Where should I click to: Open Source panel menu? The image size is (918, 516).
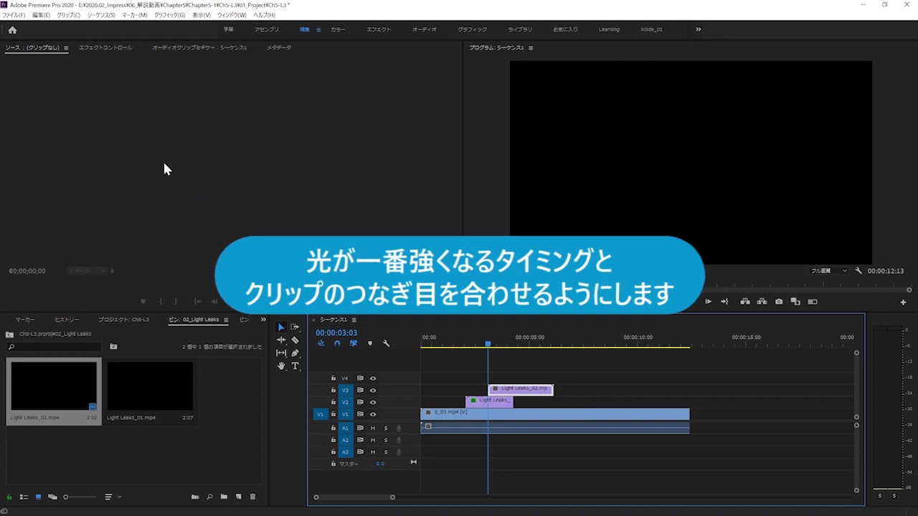(x=66, y=48)
